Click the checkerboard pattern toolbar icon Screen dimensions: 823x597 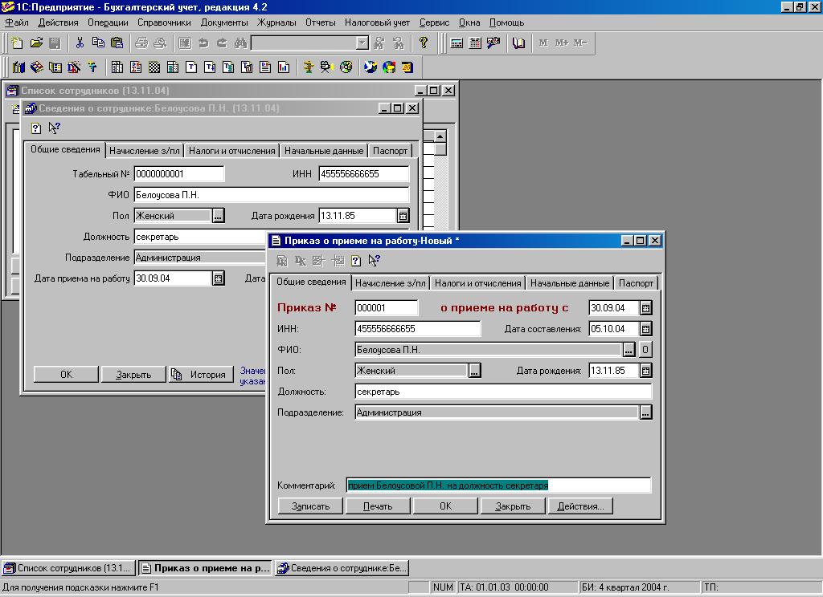[154, 67]
